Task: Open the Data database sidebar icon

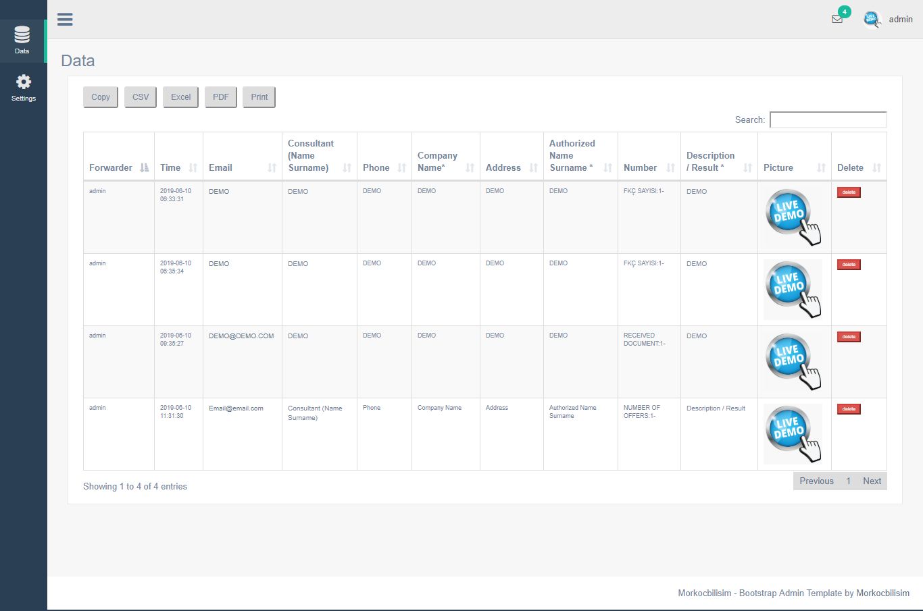Action: (x=22, y=35)
